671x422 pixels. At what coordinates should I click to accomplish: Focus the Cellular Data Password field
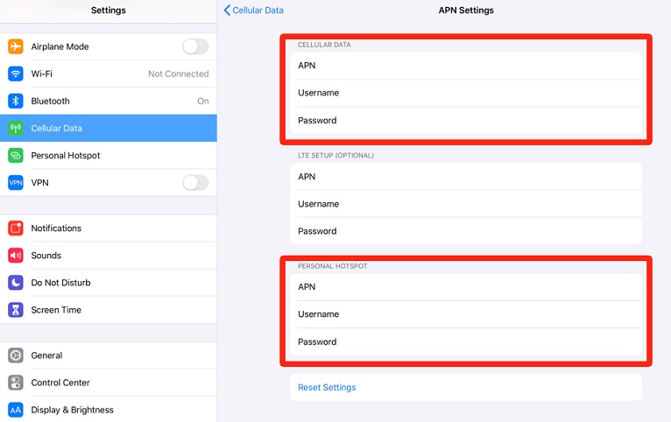466,120
